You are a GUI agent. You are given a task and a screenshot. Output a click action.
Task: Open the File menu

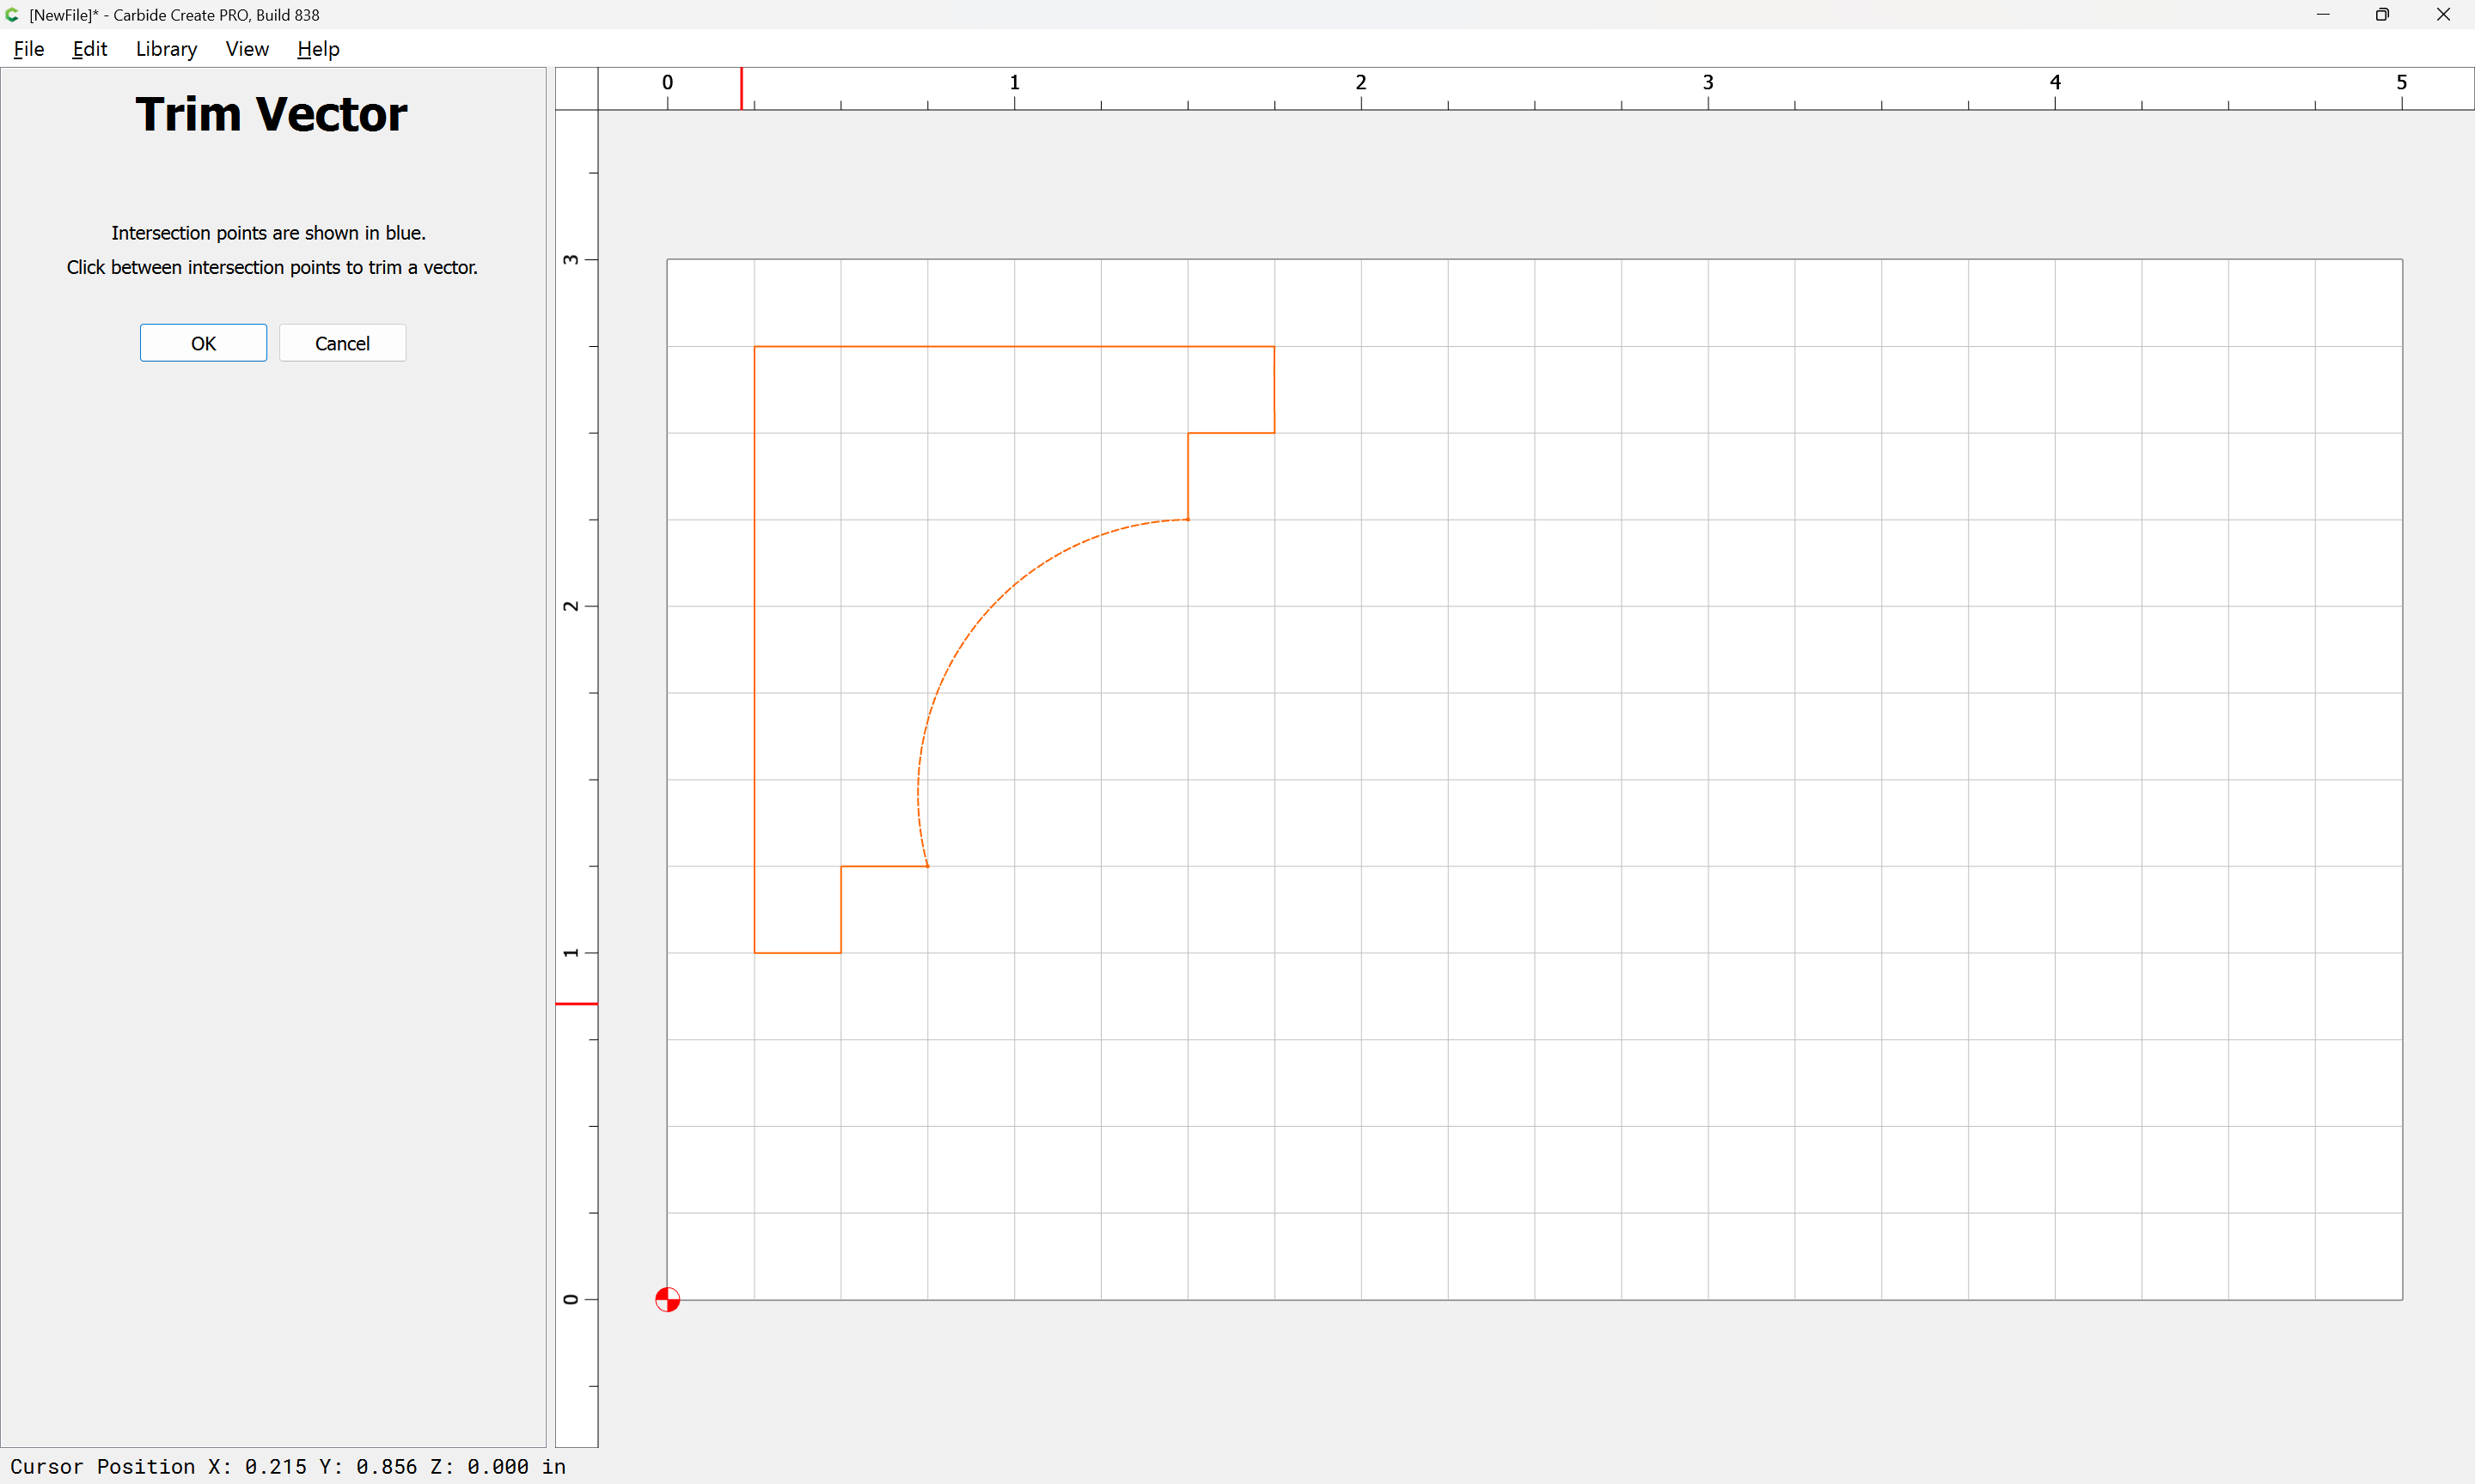click(x=28, y=49)
